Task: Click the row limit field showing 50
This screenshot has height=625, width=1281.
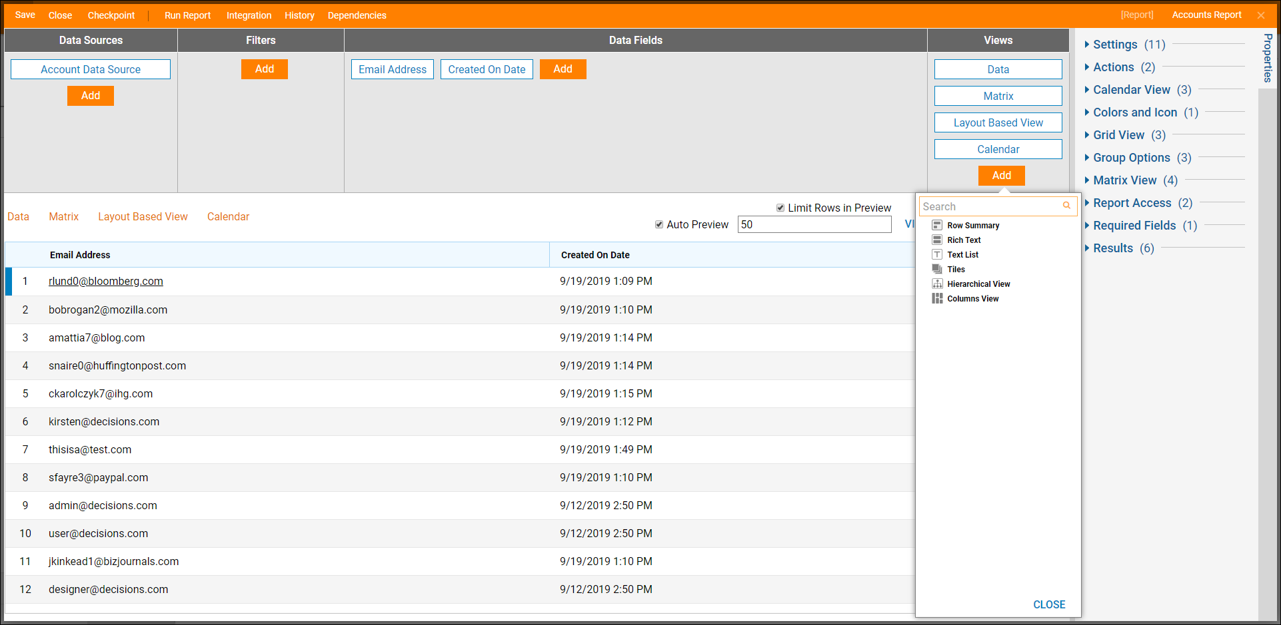Action: (814, 224)
